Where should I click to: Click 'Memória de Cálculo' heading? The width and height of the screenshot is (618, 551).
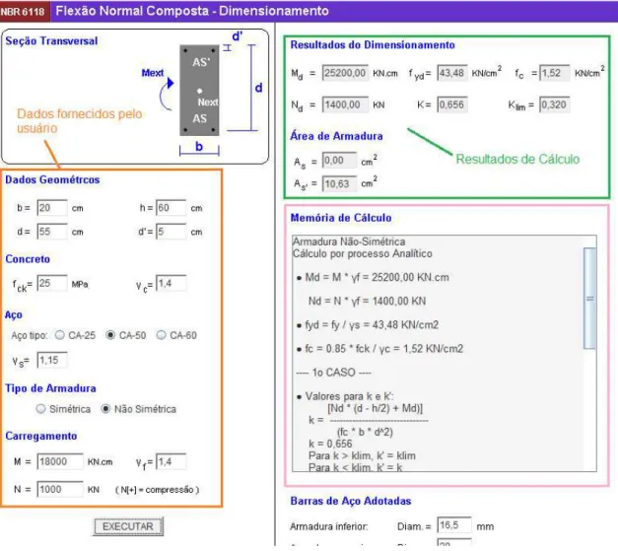click(x=341, y=218)
